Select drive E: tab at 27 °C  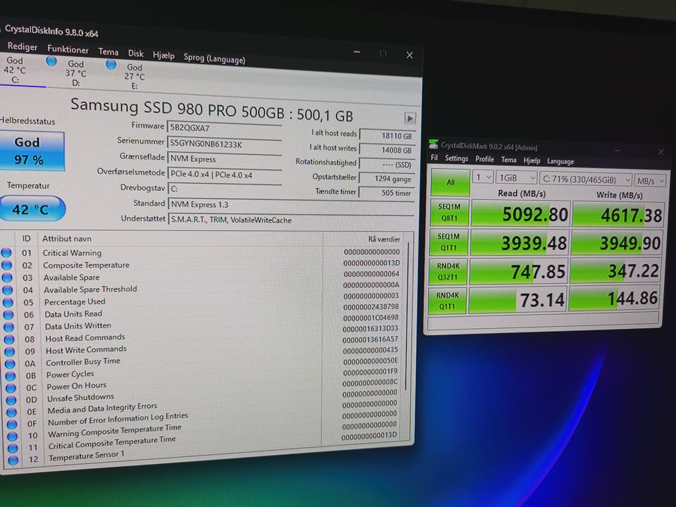tap(134, 76)
